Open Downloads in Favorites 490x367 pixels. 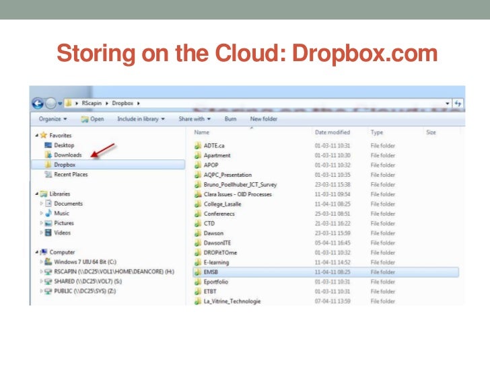tap(68, 155)
